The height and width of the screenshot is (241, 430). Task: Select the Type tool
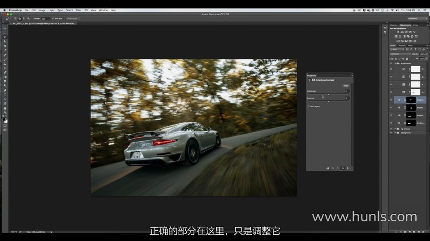(5, 95)
